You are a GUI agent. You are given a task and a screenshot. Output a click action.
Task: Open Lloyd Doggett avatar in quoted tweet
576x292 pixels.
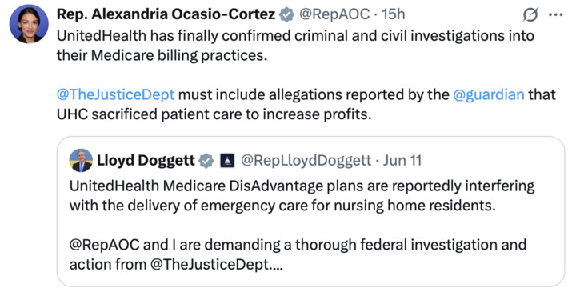pyautogui.click(x=81, y=161)
